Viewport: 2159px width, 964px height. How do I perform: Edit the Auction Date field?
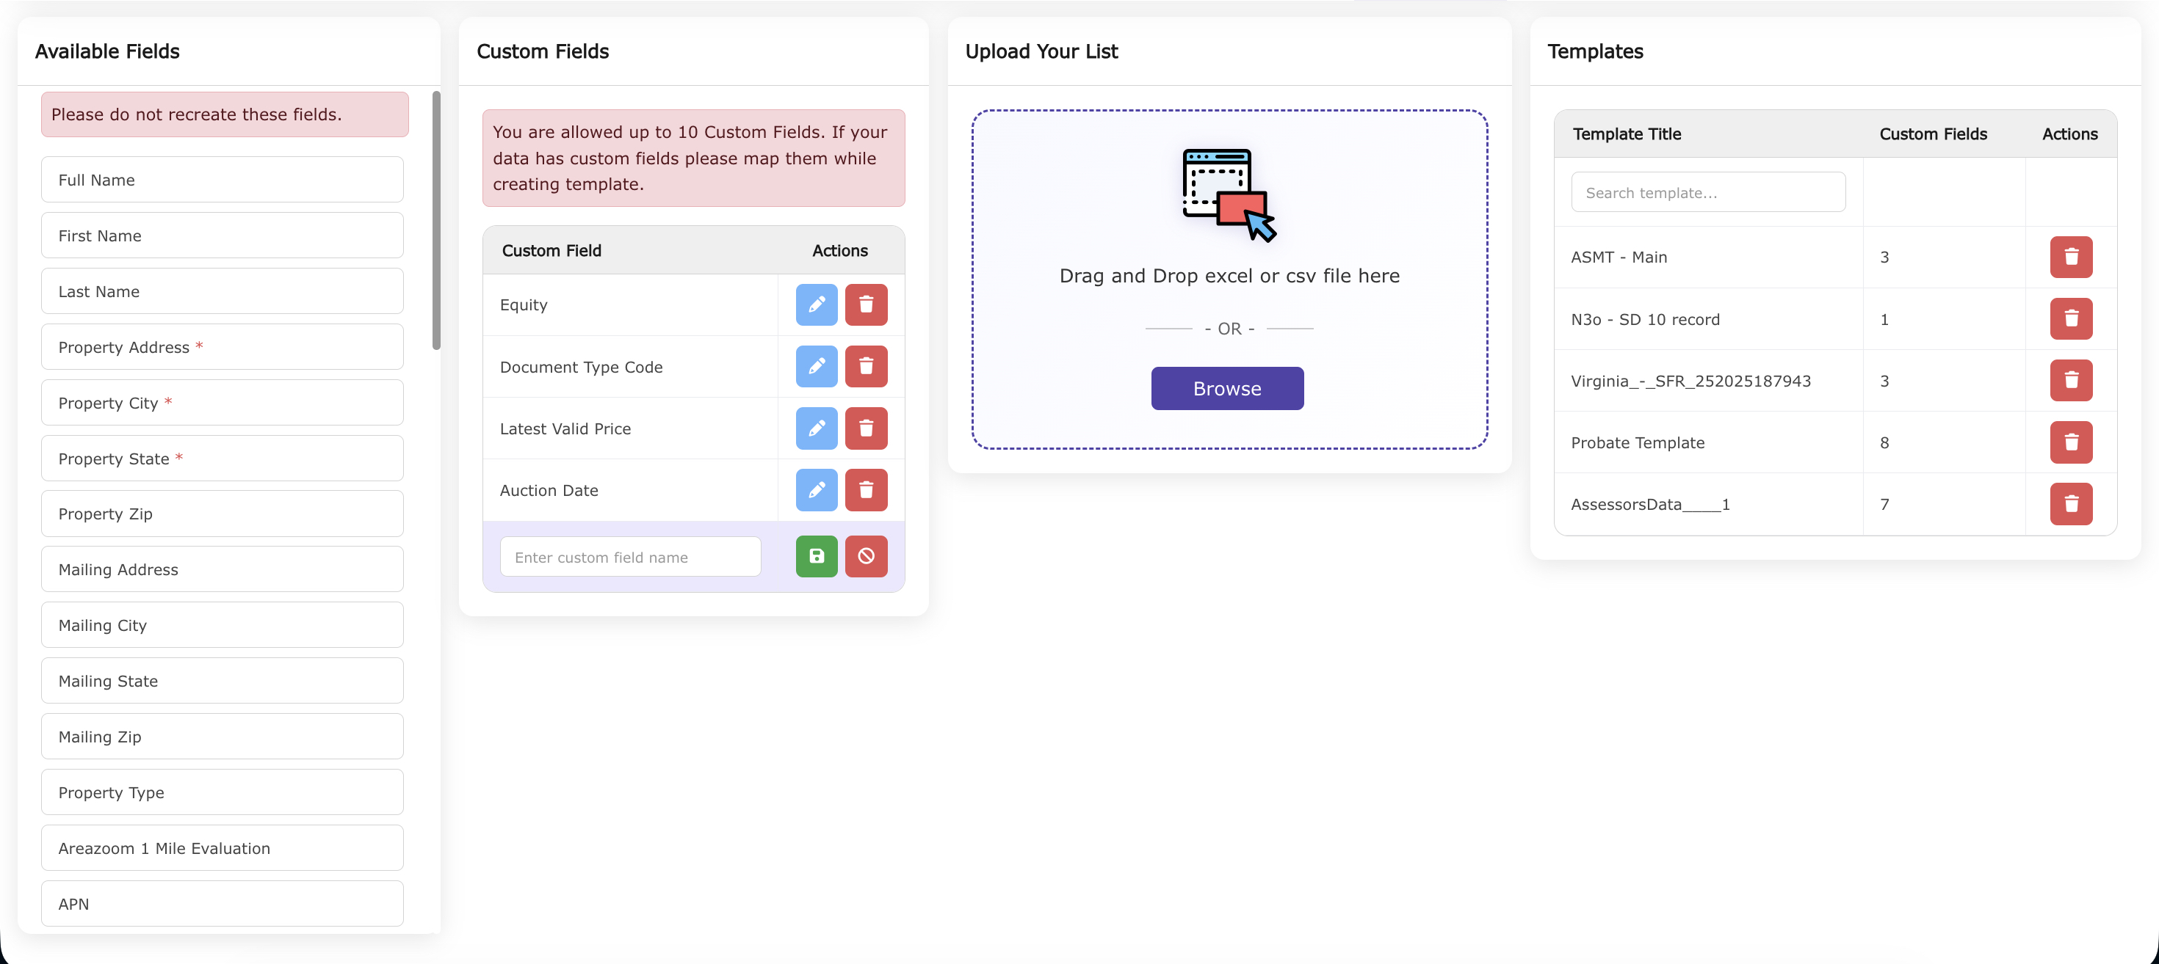(817, 490)
